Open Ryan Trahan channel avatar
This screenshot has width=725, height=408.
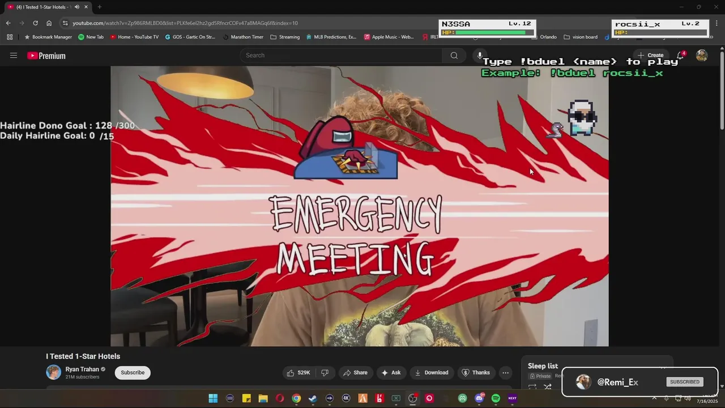point(53,372)
